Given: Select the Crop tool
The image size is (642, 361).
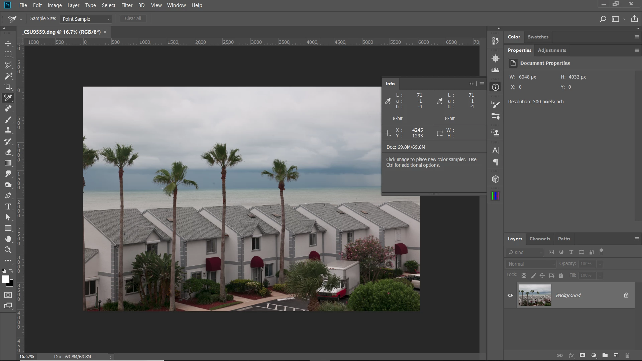Looking at the screenshot, I should point(8,87).
